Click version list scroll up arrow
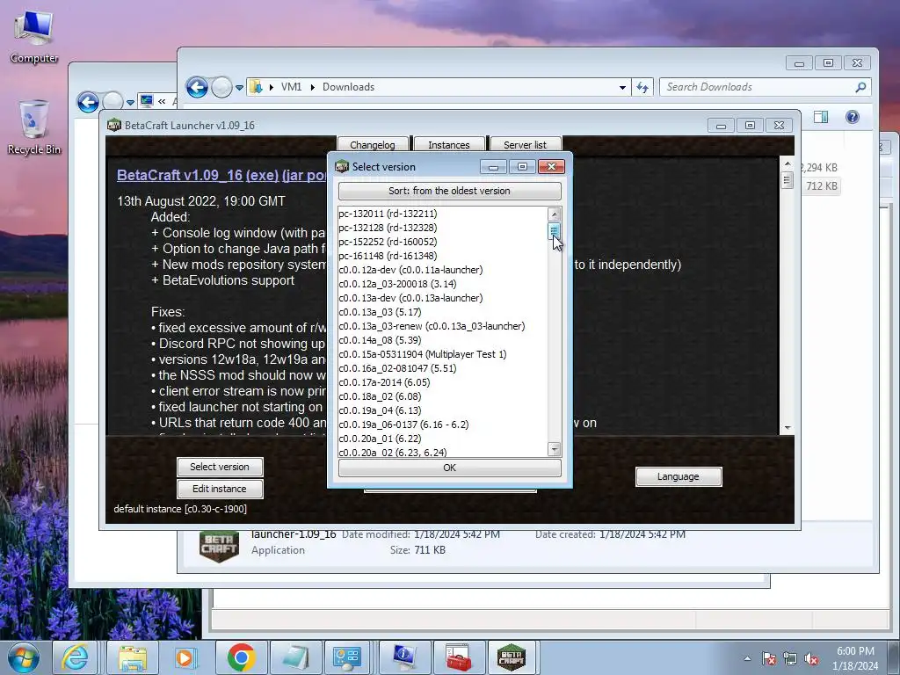900x675 pixels. pyautogui.click(x=555, y=214)
